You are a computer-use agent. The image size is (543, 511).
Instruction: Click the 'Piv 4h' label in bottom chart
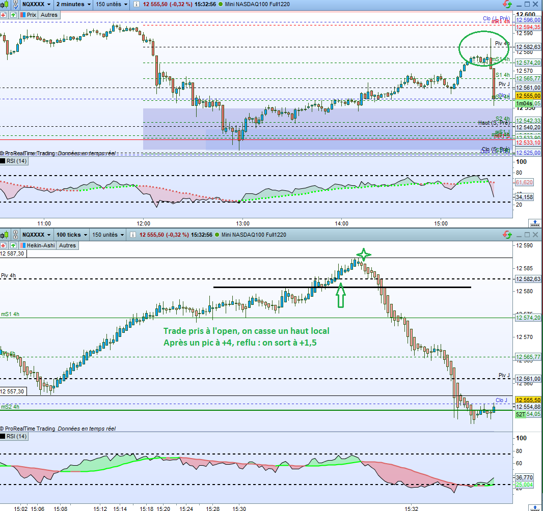coord(8,276)
